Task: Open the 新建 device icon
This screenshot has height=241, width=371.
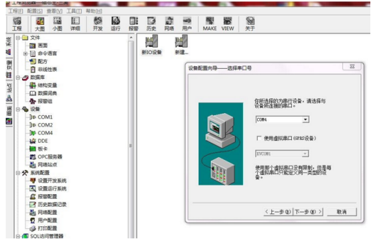Action: tap(181, 45)
